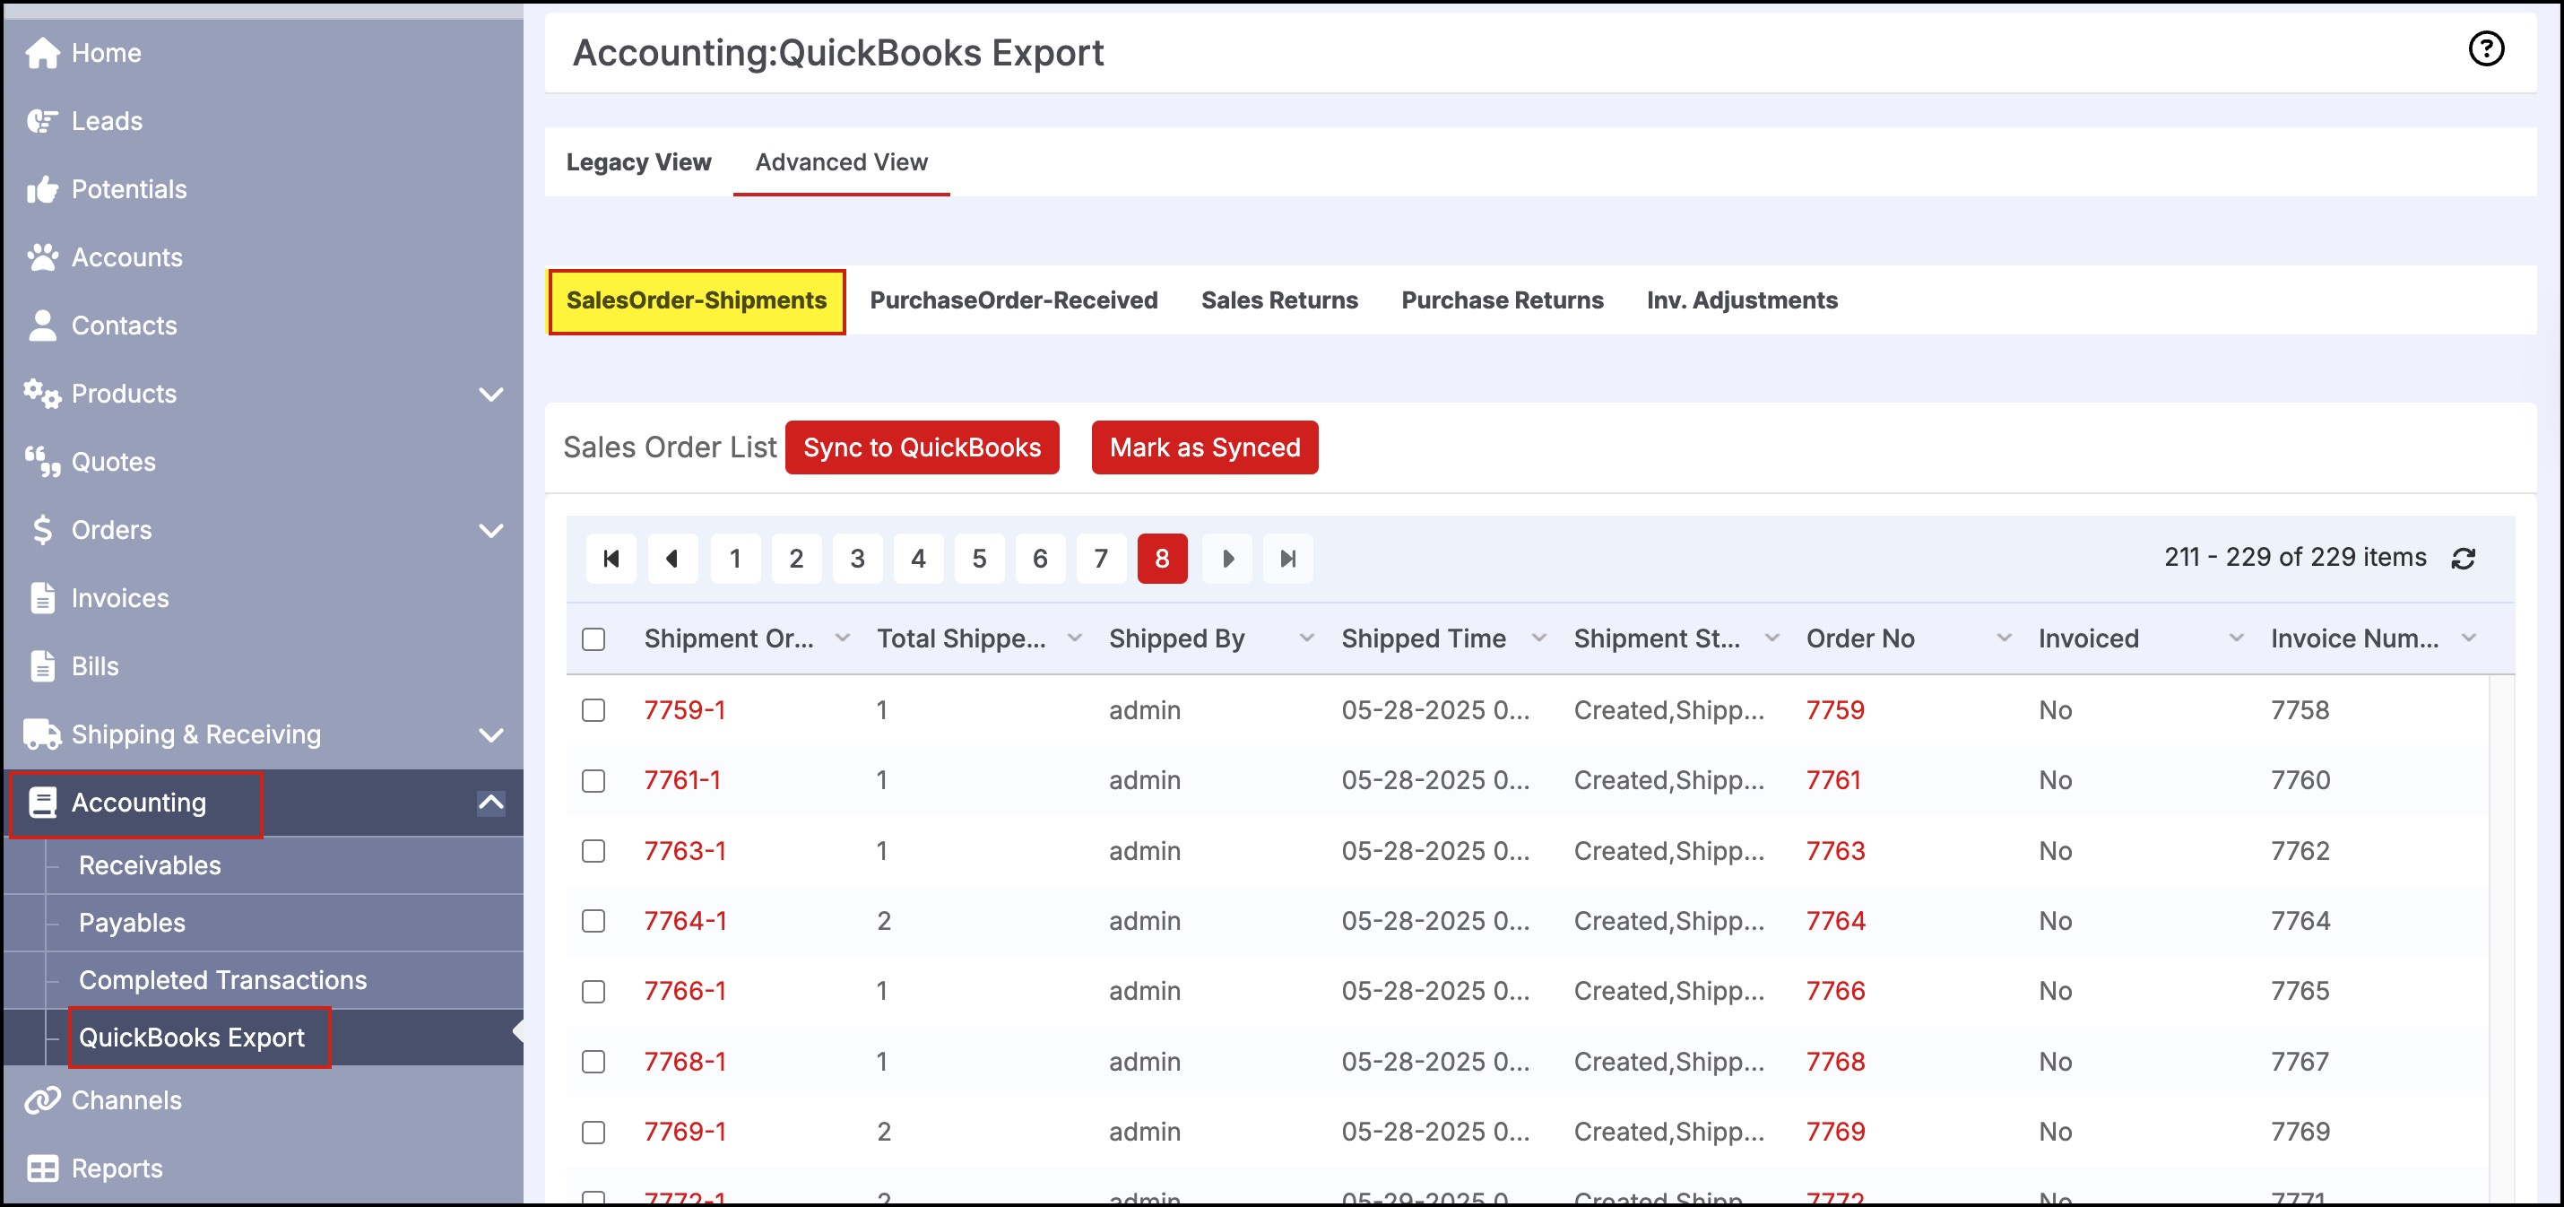Screen dimensions: 2564x1207
Task: Go to first page of results
Action: coord(611,559)
